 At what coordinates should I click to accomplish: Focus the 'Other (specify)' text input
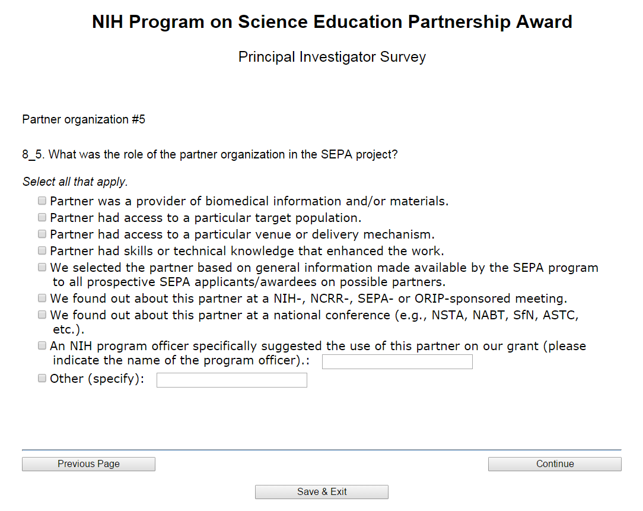(x=231, y=380)
